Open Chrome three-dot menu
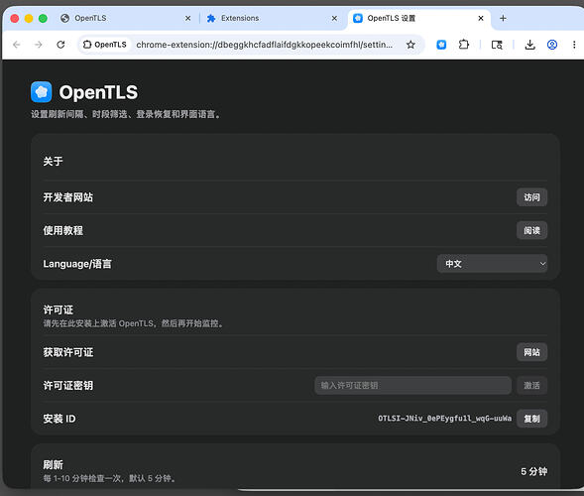 pyautogui.click(x=574, y=45)
